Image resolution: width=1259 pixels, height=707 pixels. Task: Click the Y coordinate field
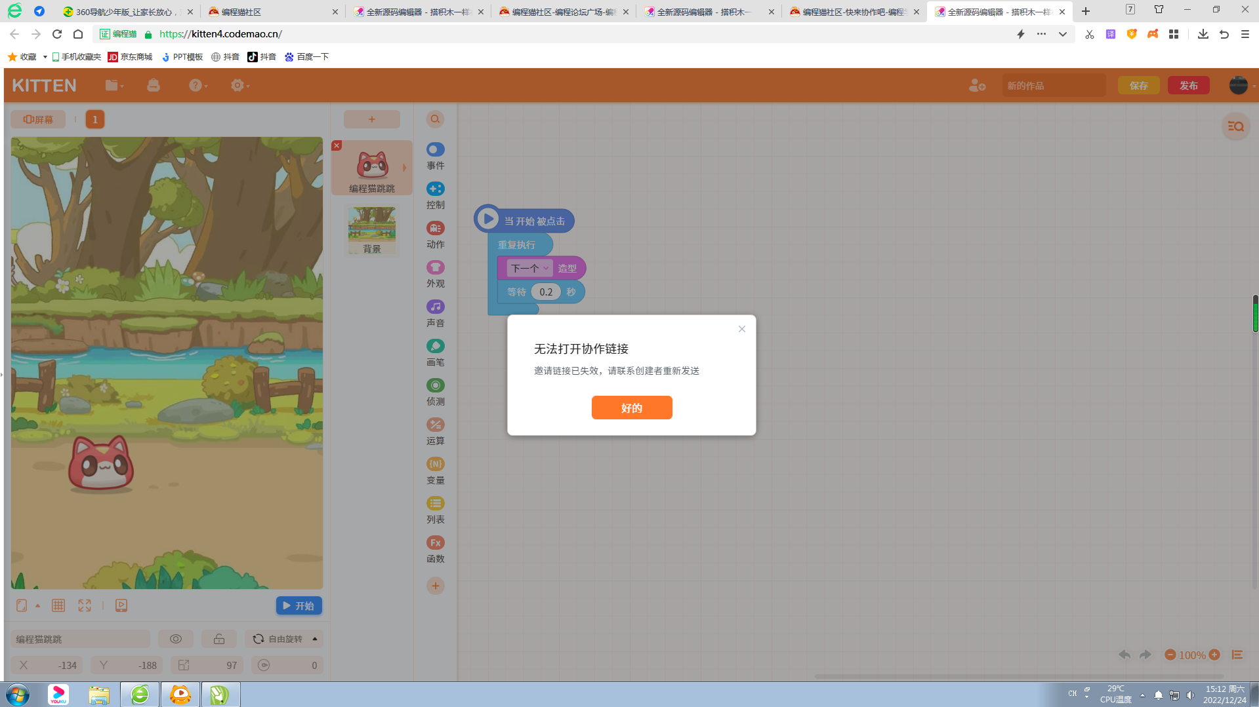[x=127, y=665]
